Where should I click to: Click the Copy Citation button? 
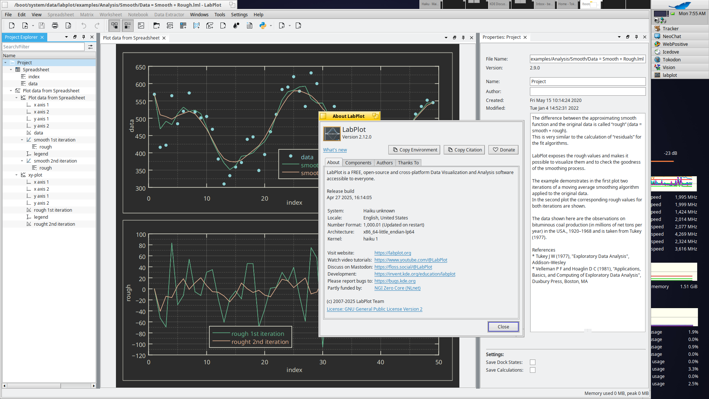tap(464, 150)
